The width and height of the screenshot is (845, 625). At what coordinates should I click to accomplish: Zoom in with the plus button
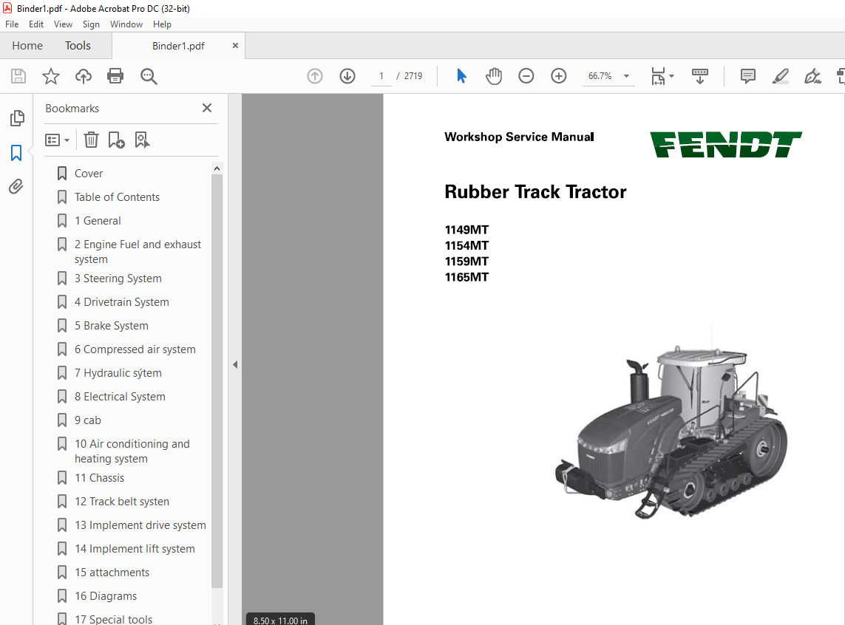click(x=558, y=76)
